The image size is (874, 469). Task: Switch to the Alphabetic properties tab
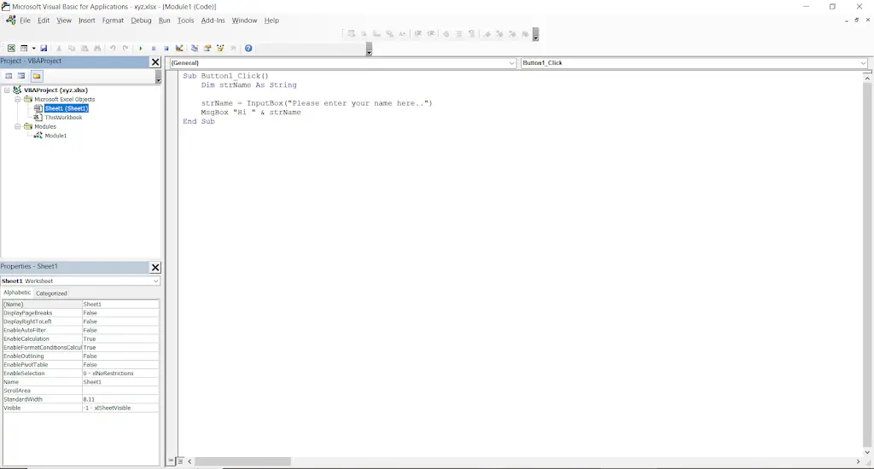(17, 293)
